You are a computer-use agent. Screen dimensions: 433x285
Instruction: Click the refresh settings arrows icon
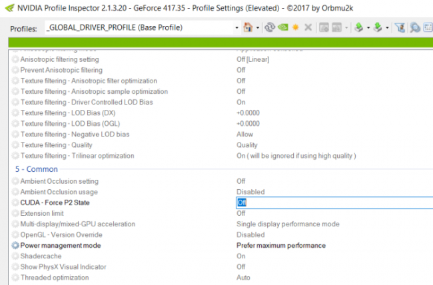(270, 27)
